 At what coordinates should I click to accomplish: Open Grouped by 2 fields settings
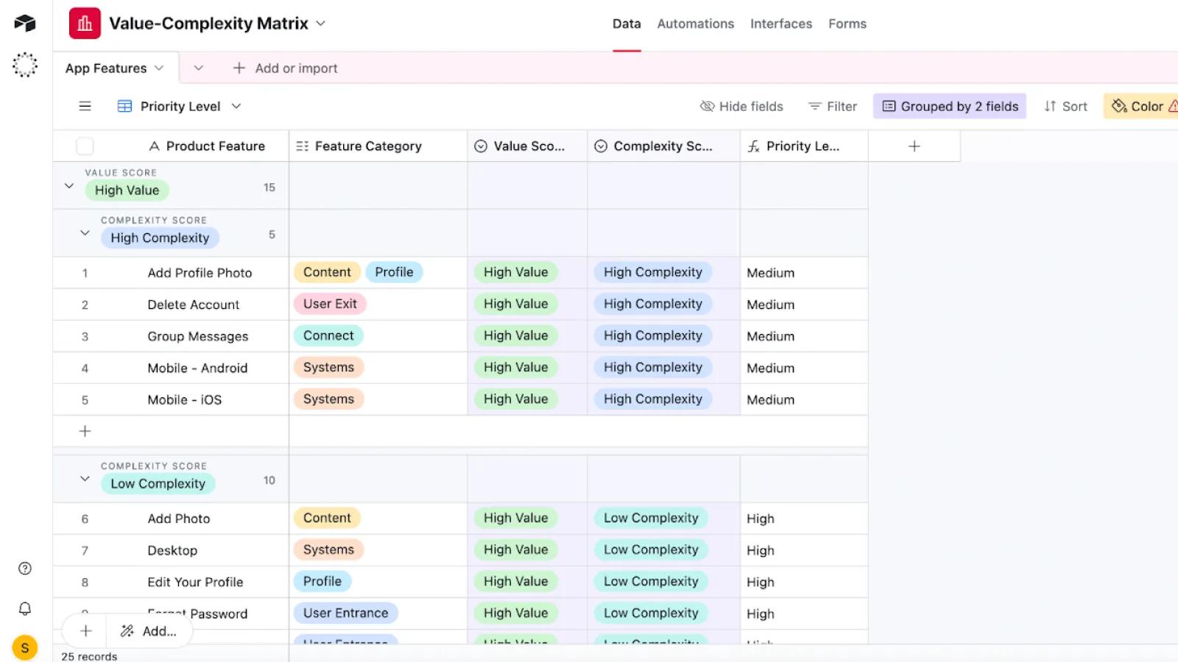coord(950,106)
